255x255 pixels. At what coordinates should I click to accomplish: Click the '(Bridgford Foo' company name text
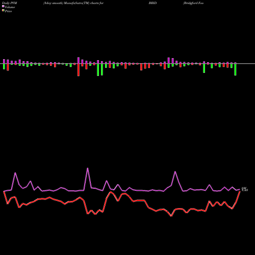click(193, 3)
